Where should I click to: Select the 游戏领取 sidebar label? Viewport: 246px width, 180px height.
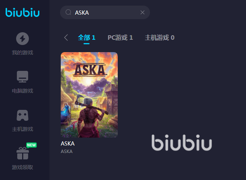[22, 167]
